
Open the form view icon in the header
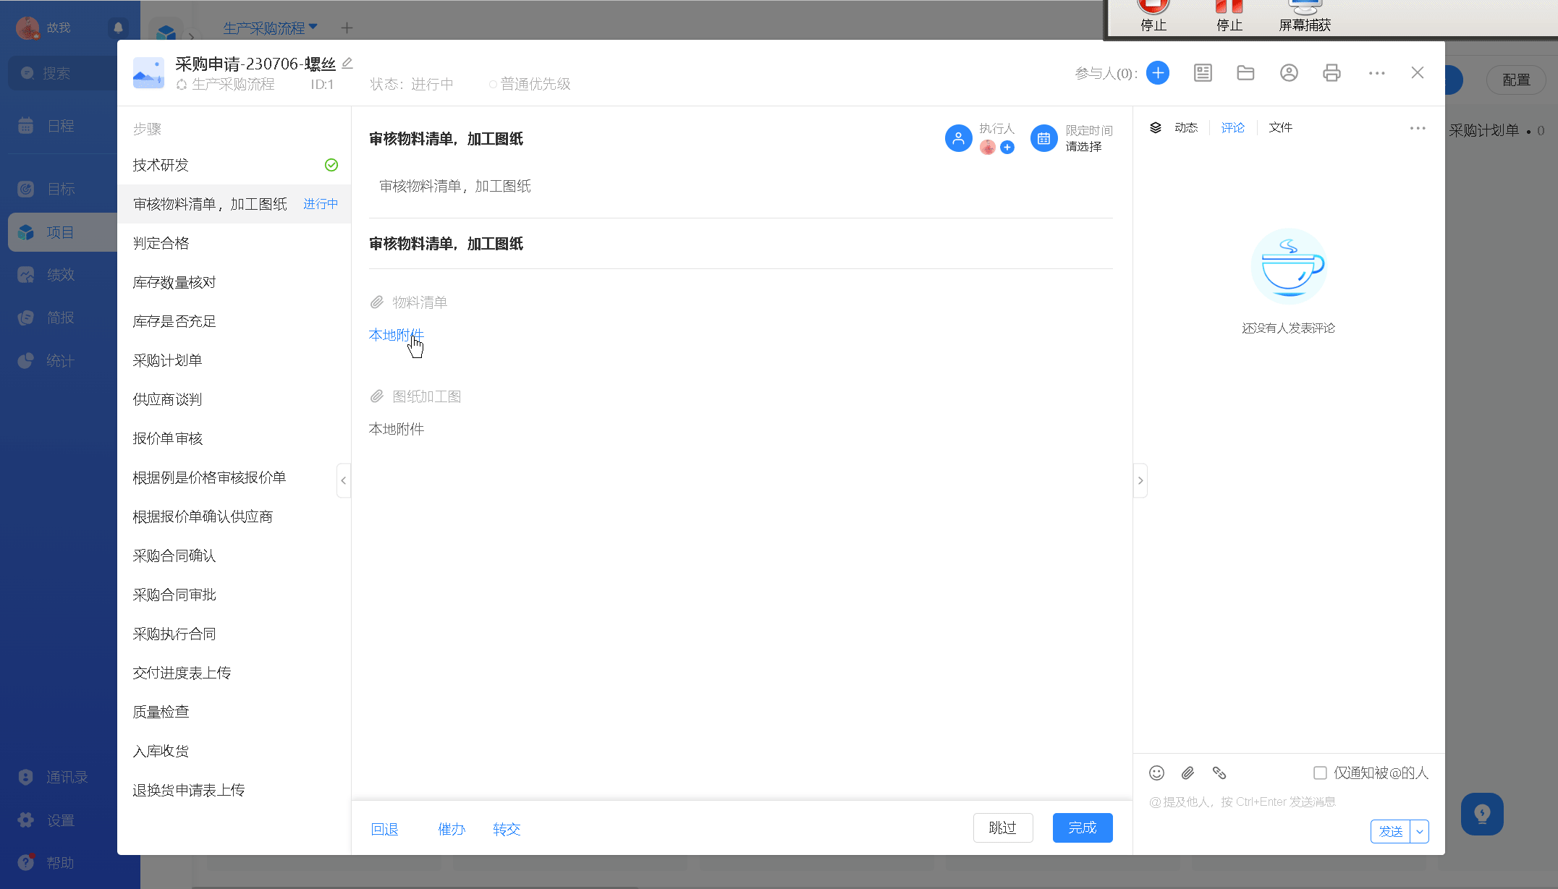tap(1203, 73)
